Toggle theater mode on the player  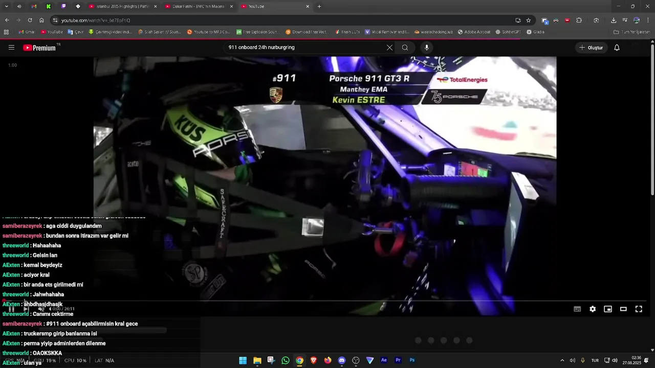click(623, 309)
